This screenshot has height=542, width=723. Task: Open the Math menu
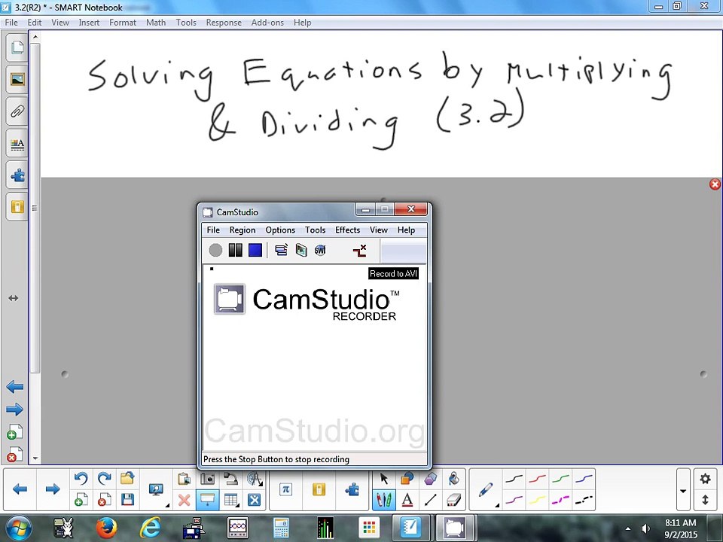click(x=156, y=23)
